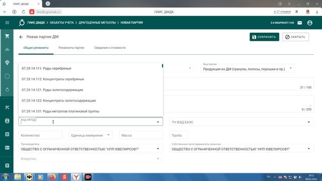Click the browser bookmark icon
This screenshot has height=181, width=322.
pyautogui.click(x=297, y=12)
